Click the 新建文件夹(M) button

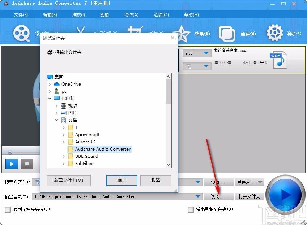point(69,181)
